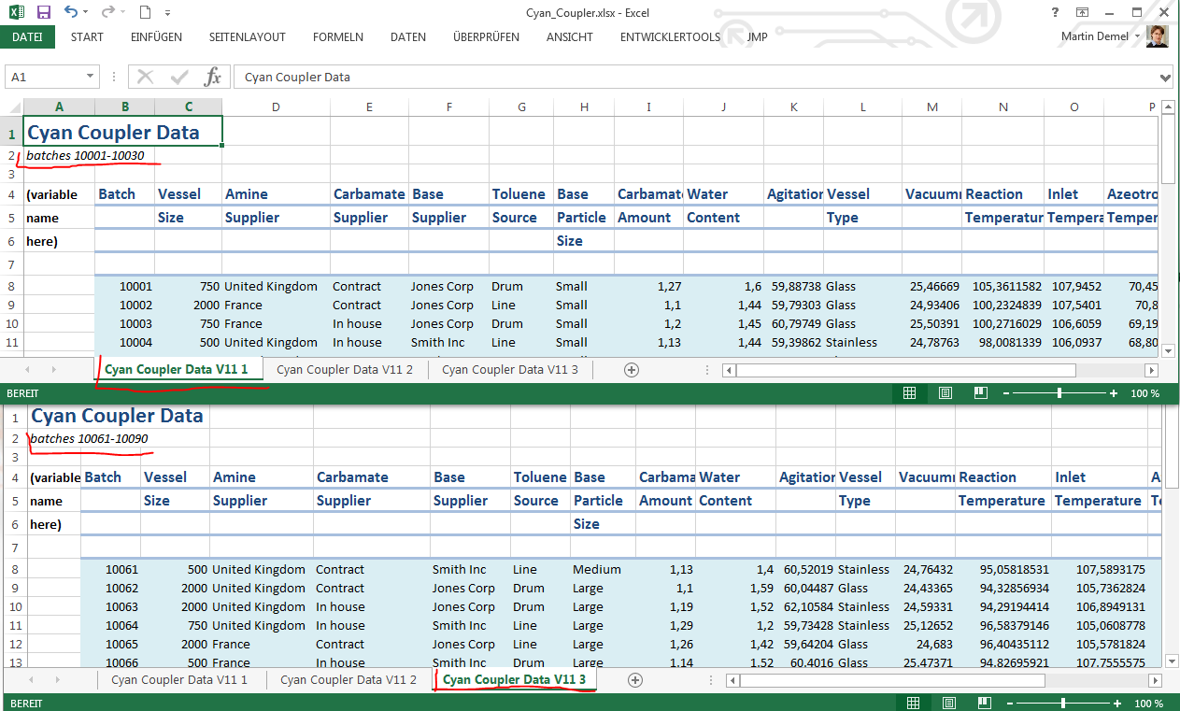This screenshot has height=711, width=1180.
Task: Click zoom in plus icon in upper status bar
Action: (x=1114, y=393)
